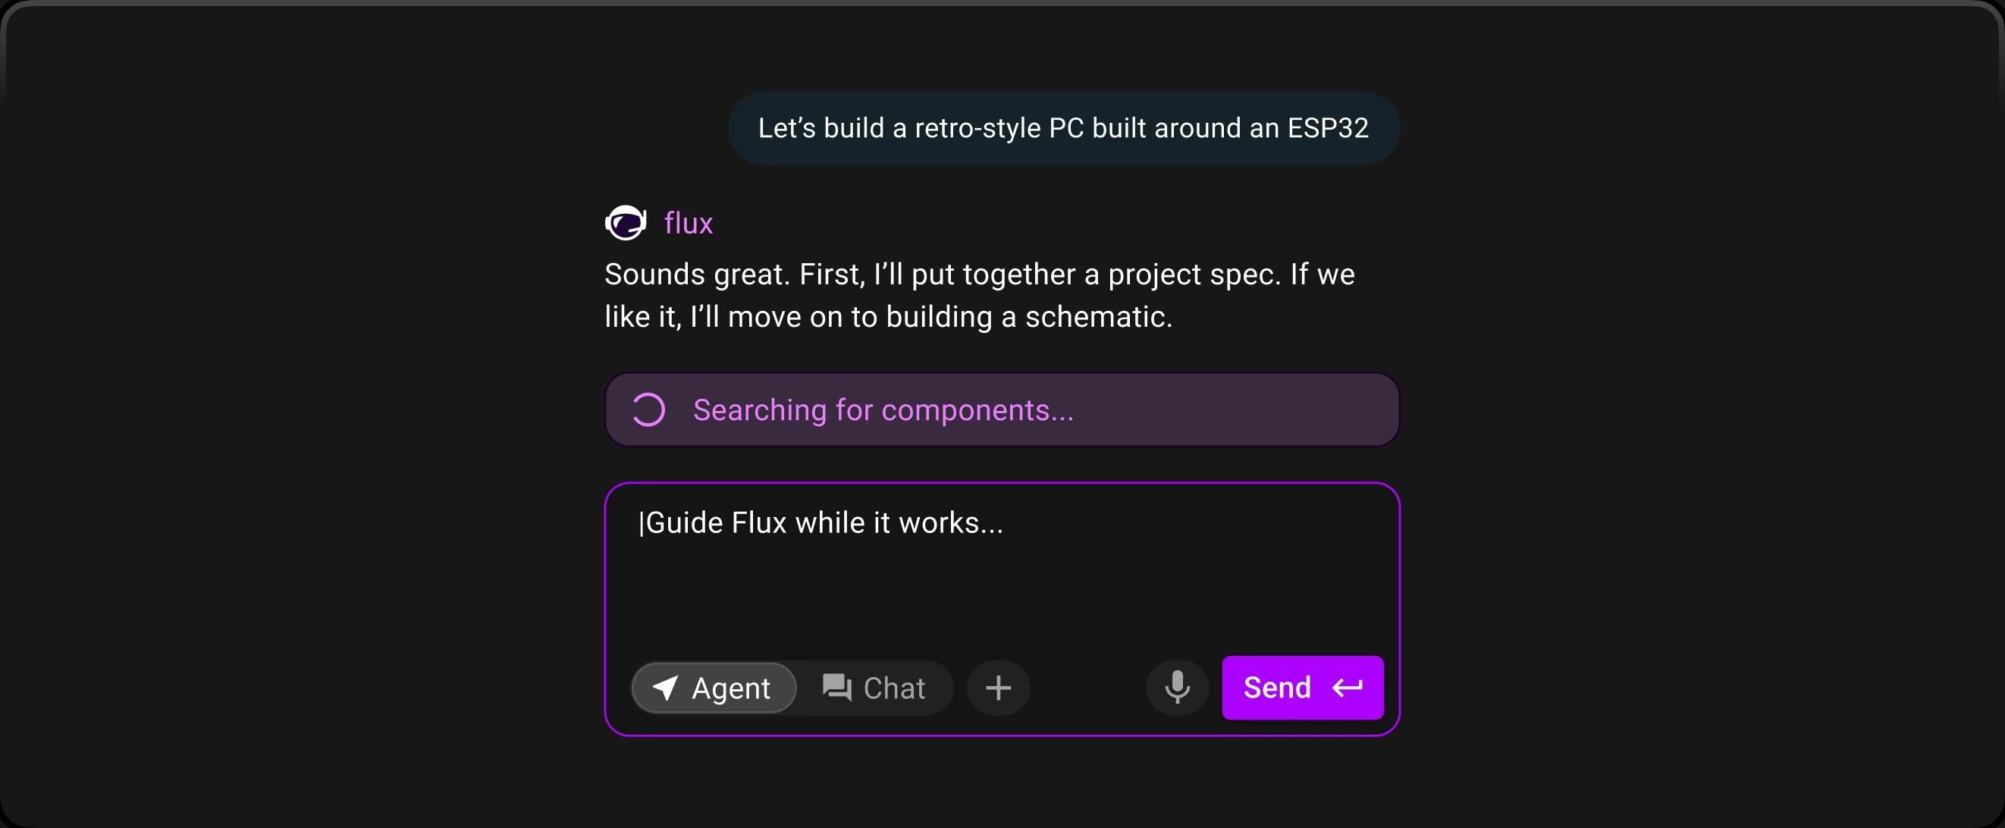This screenshot has width=2005, height=828.
Task: Click the enter arrow on Send
Action: coord(1348,688)
